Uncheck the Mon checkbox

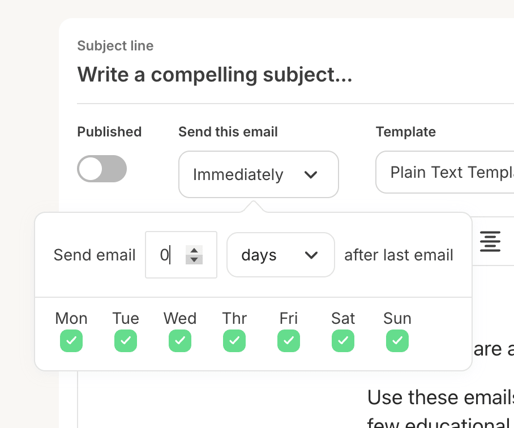(71, 341)
